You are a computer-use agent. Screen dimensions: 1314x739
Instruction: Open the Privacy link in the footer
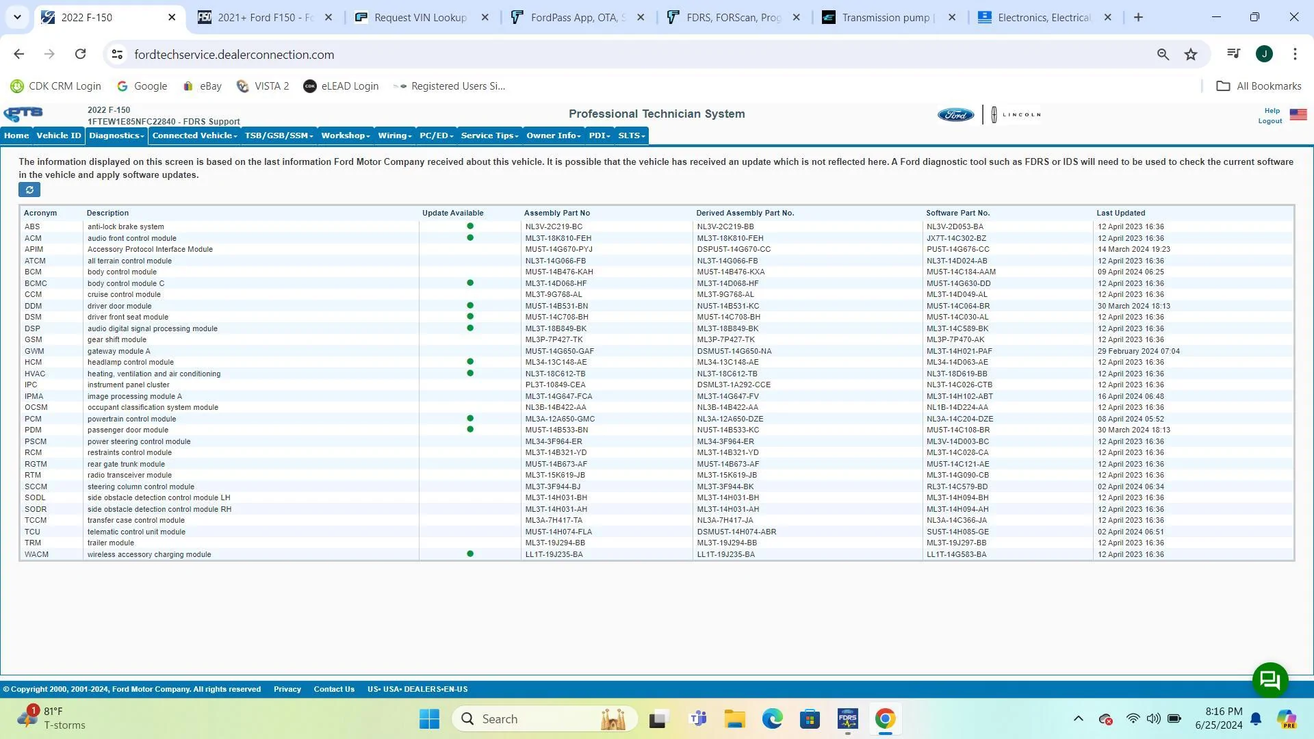click(287, 689)
